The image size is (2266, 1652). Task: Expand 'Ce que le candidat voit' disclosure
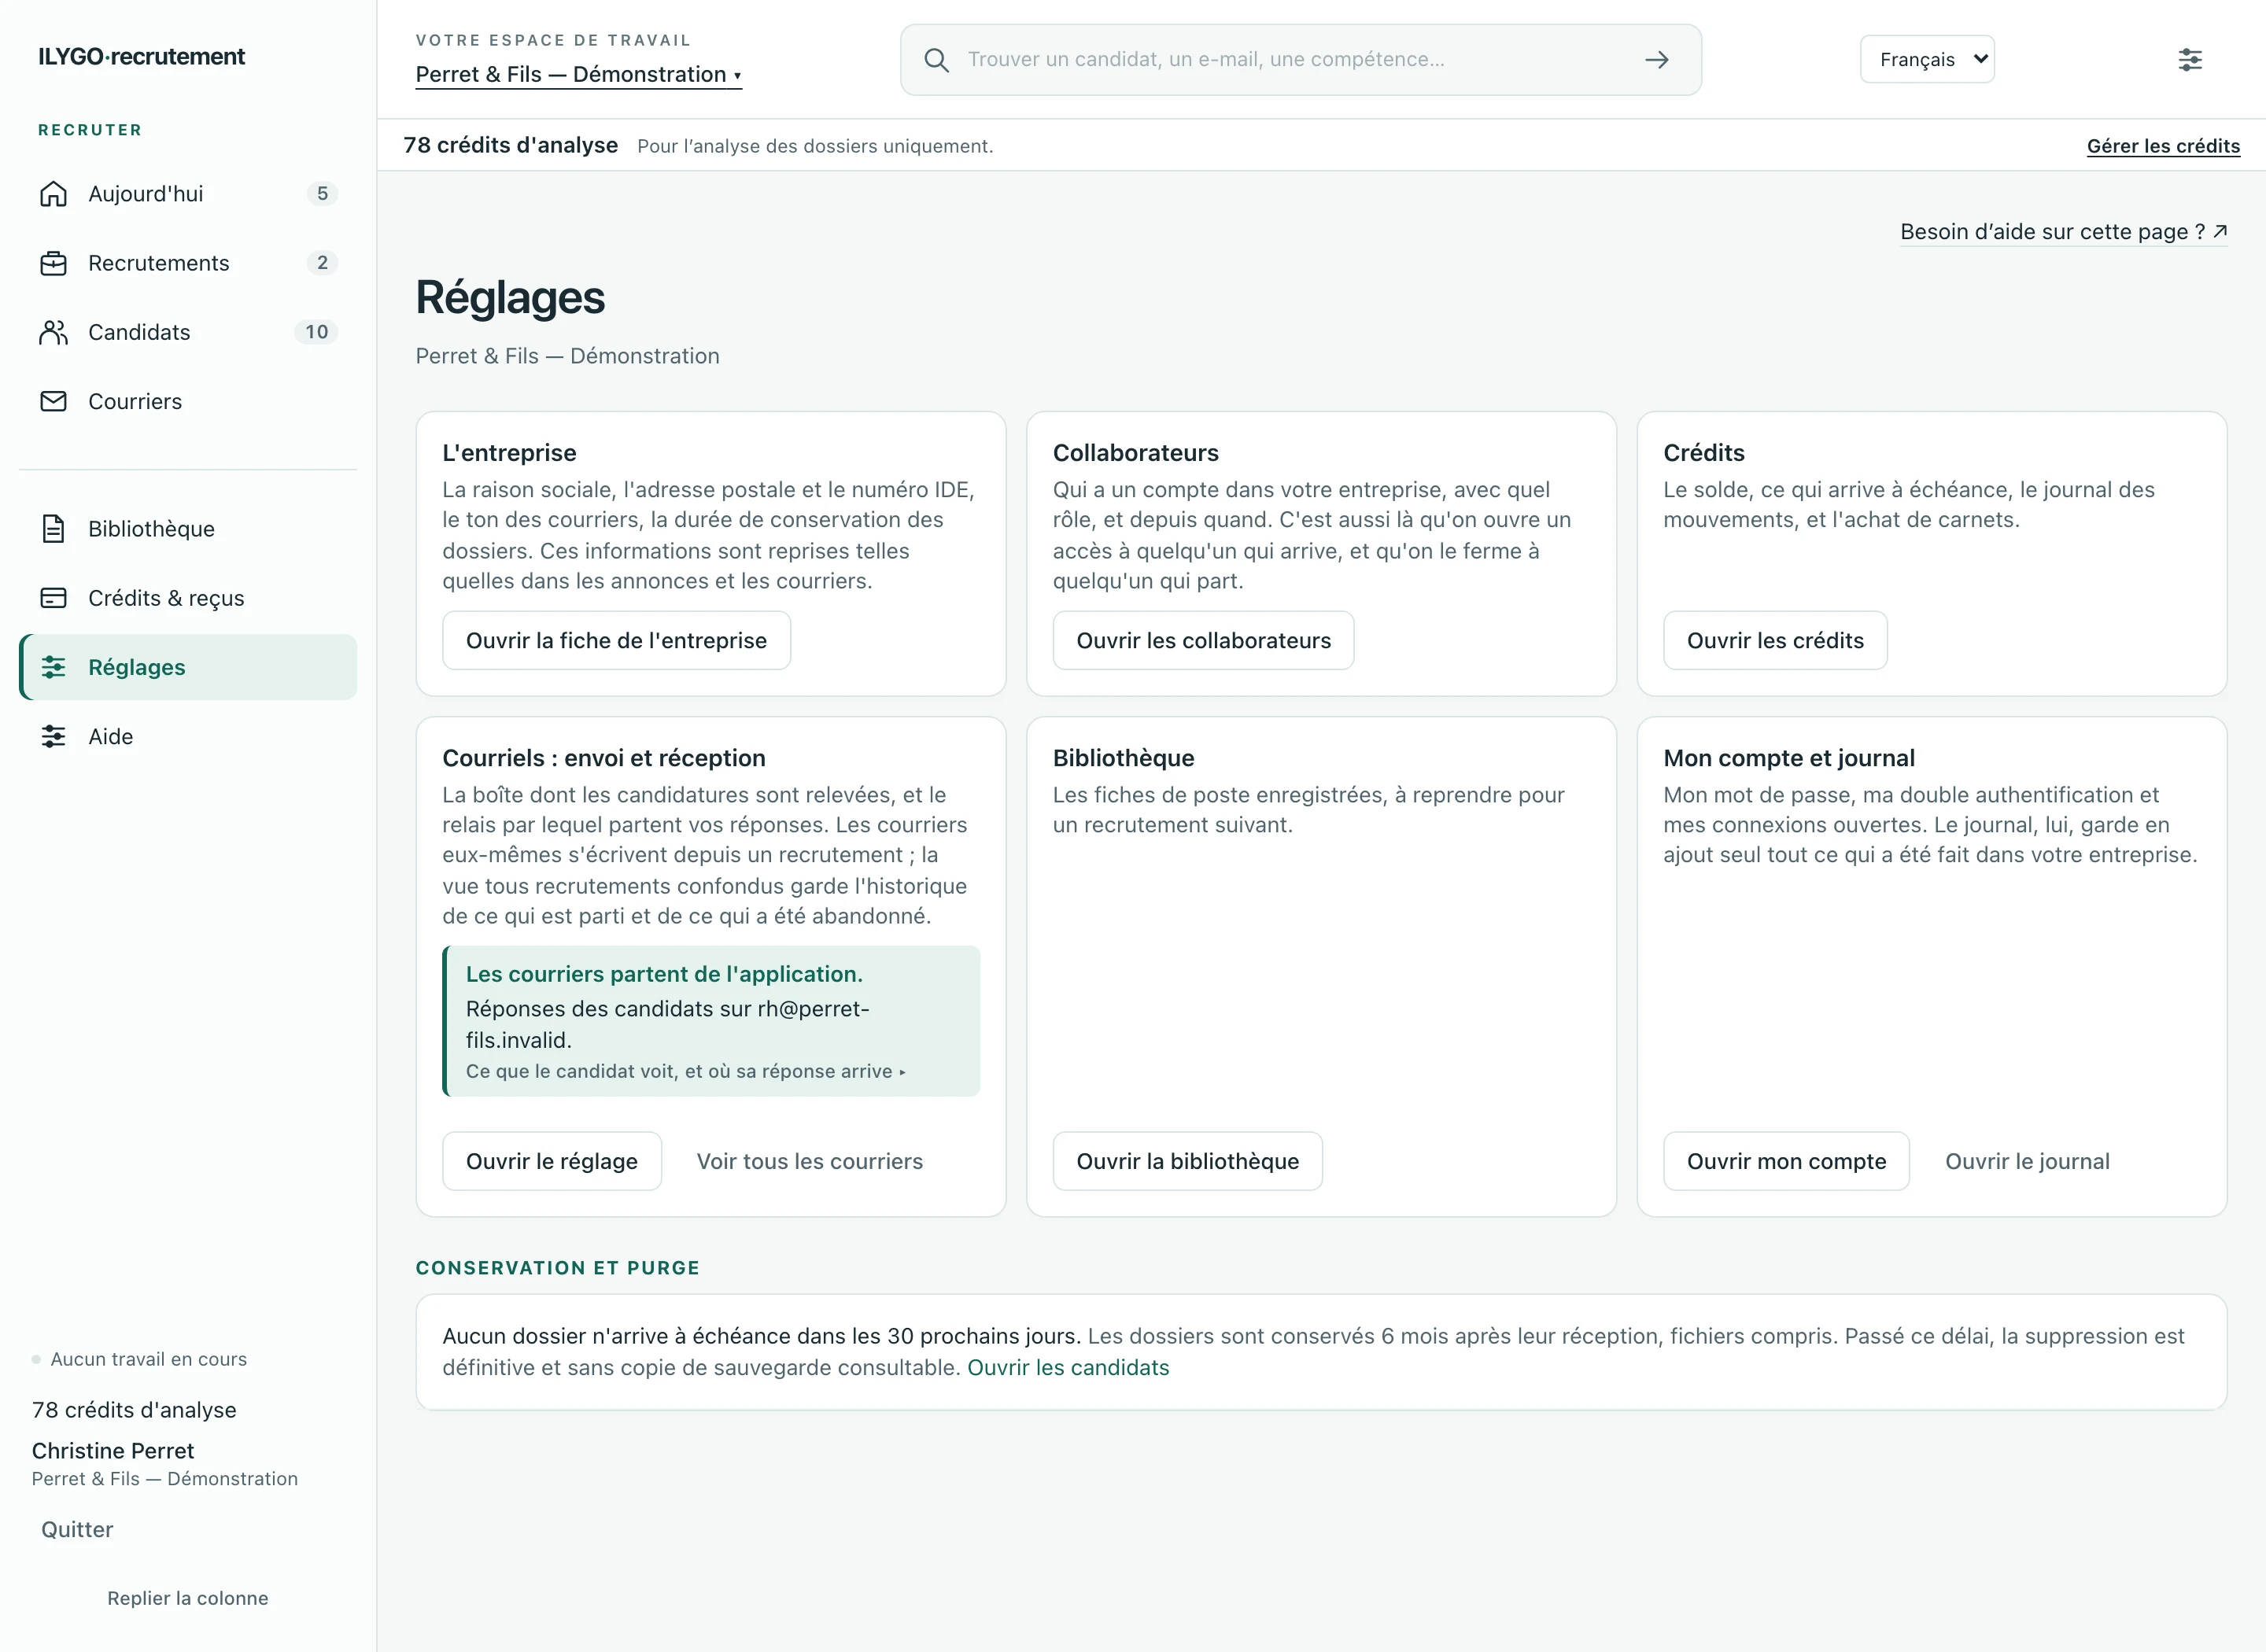(686, 1071)
